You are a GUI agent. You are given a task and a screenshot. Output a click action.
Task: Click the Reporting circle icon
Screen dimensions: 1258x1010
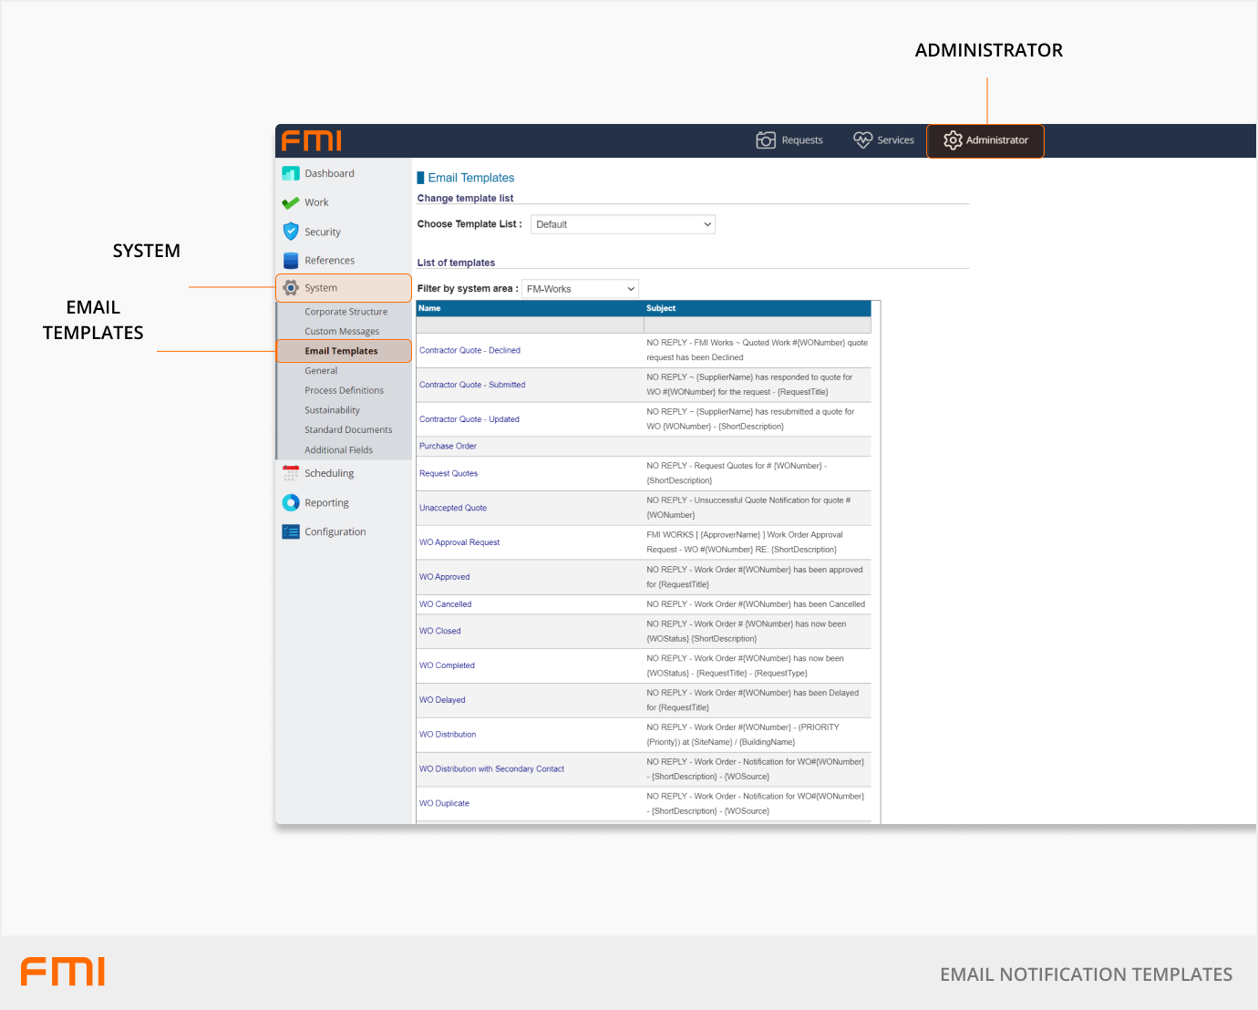point(291,502)
